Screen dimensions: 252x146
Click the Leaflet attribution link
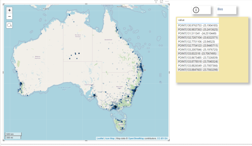(x=100, y=138)
